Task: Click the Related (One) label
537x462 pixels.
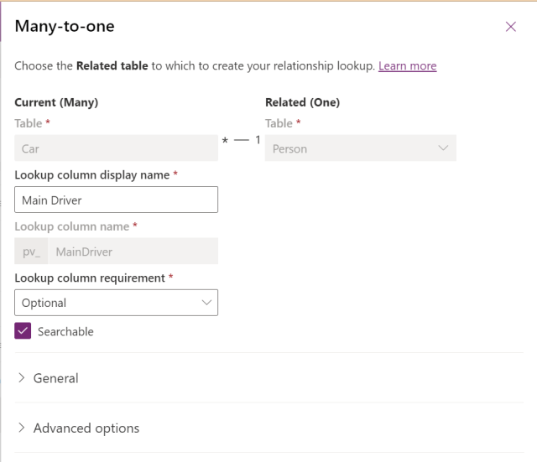Action: pos(302,102)
